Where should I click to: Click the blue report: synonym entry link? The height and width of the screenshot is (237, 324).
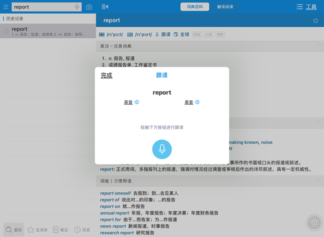tap(107, 170)
